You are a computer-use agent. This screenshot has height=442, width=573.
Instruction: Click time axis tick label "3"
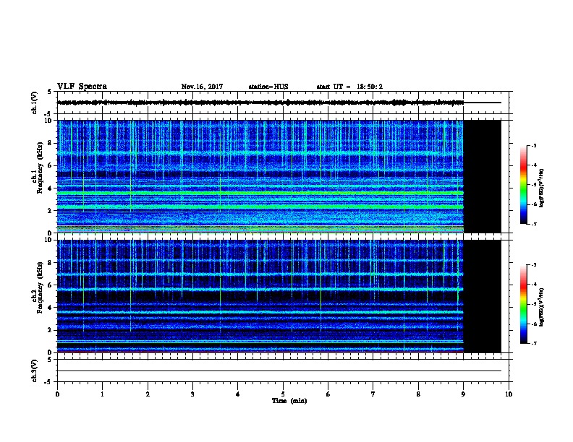(192, 394)
